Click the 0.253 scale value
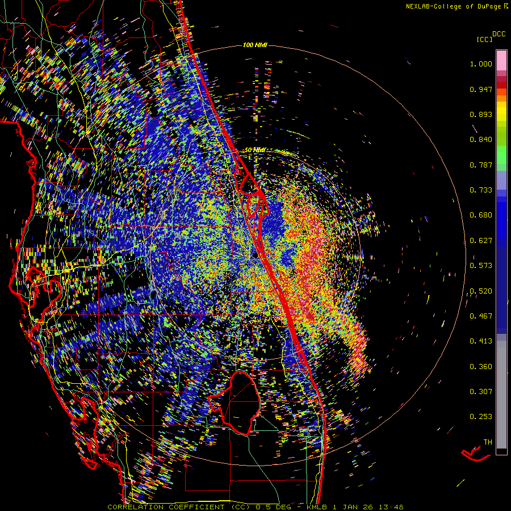The height and width of the screenshot is (511, 511). (481, 417)
